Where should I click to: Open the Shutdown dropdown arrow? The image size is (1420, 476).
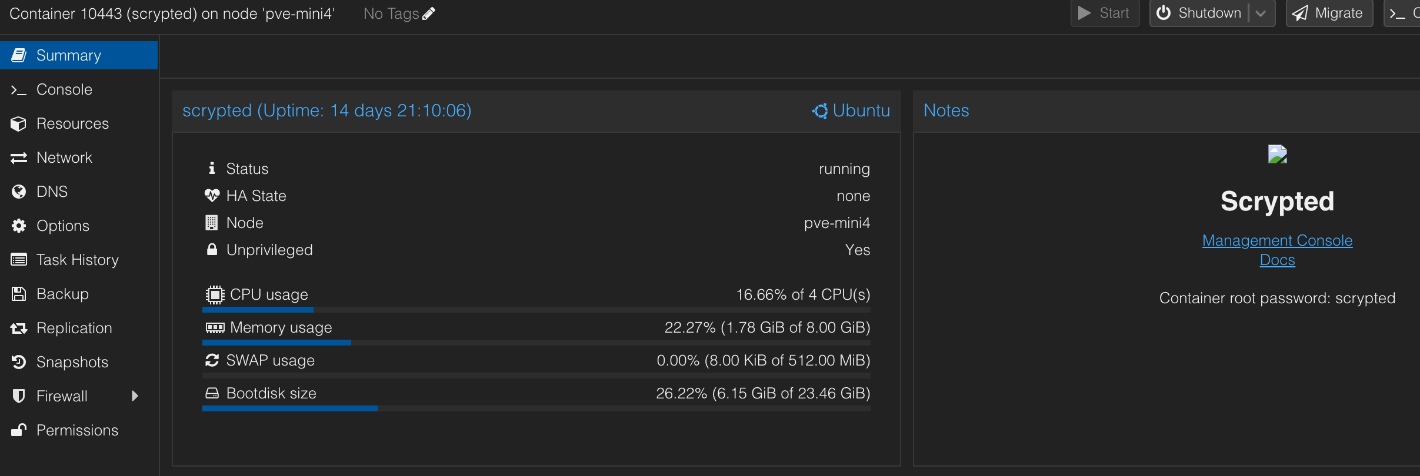(1261, 13)
